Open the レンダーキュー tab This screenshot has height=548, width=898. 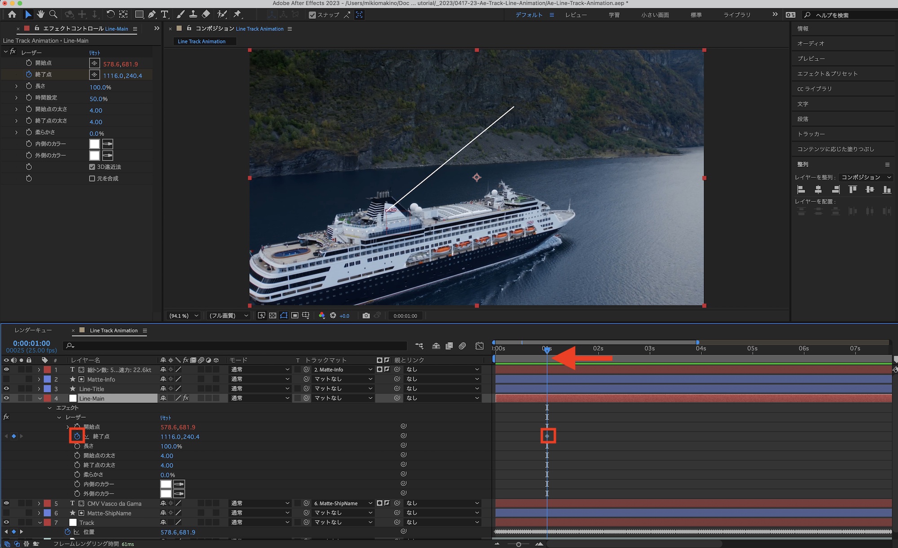click(x=33, y=330)
